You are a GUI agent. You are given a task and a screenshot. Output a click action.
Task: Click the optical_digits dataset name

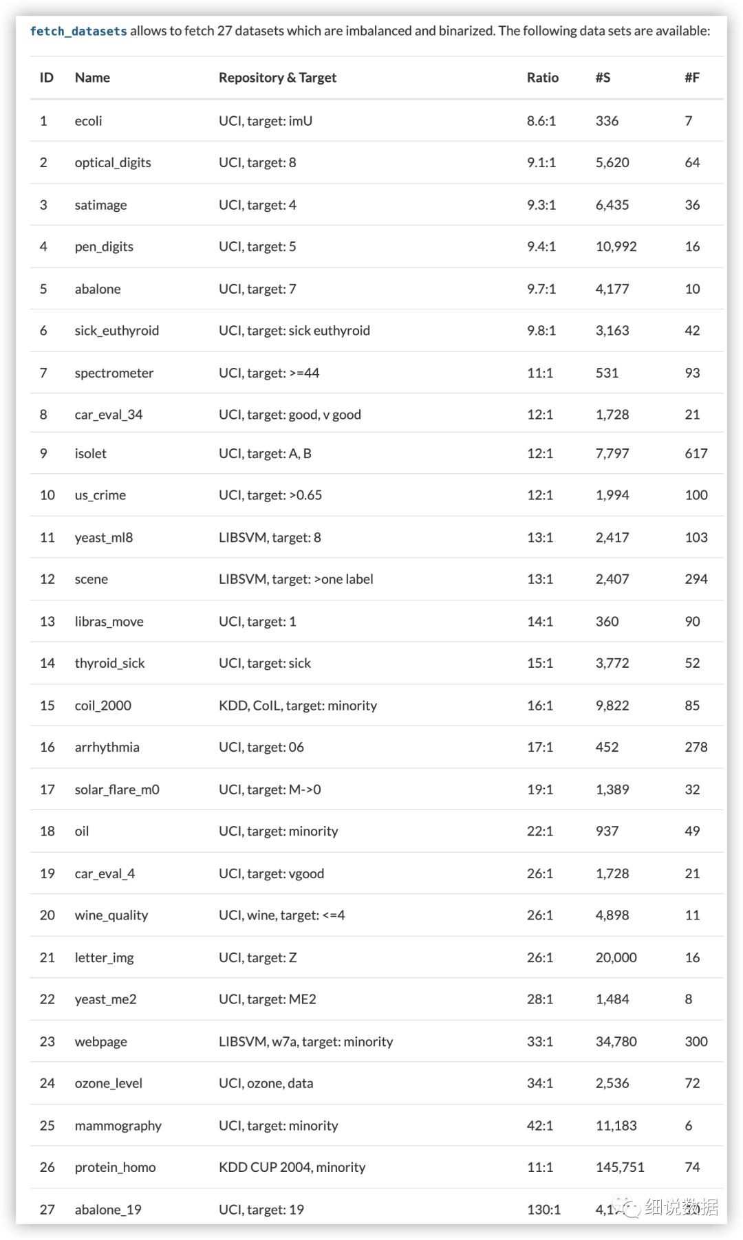click(113, 163)
